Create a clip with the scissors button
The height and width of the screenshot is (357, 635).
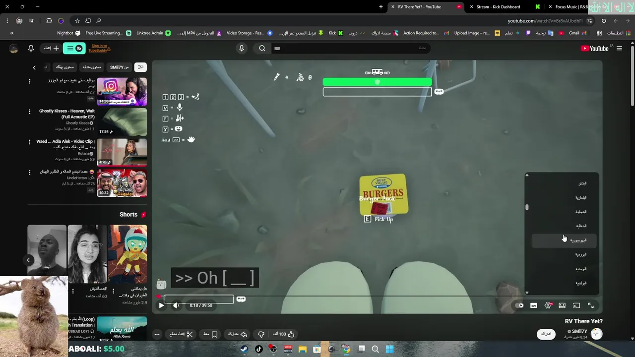pos(181,334)
